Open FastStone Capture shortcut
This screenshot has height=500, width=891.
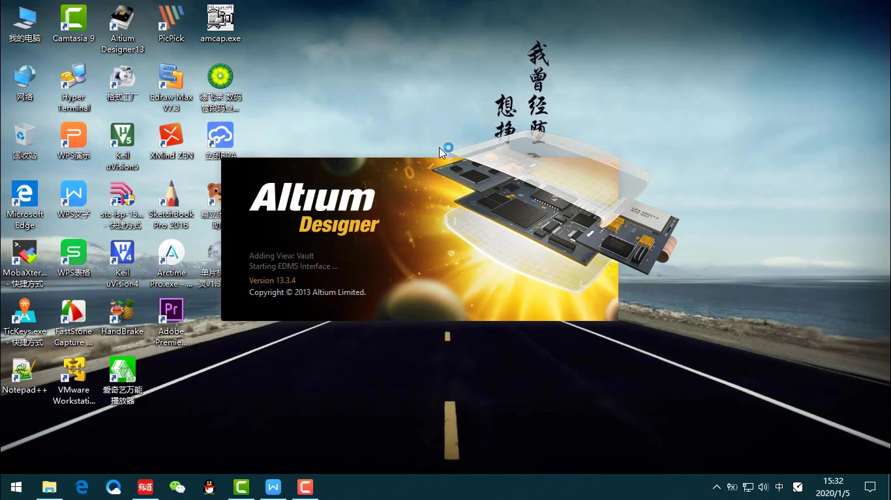click(x=74, y=322)
